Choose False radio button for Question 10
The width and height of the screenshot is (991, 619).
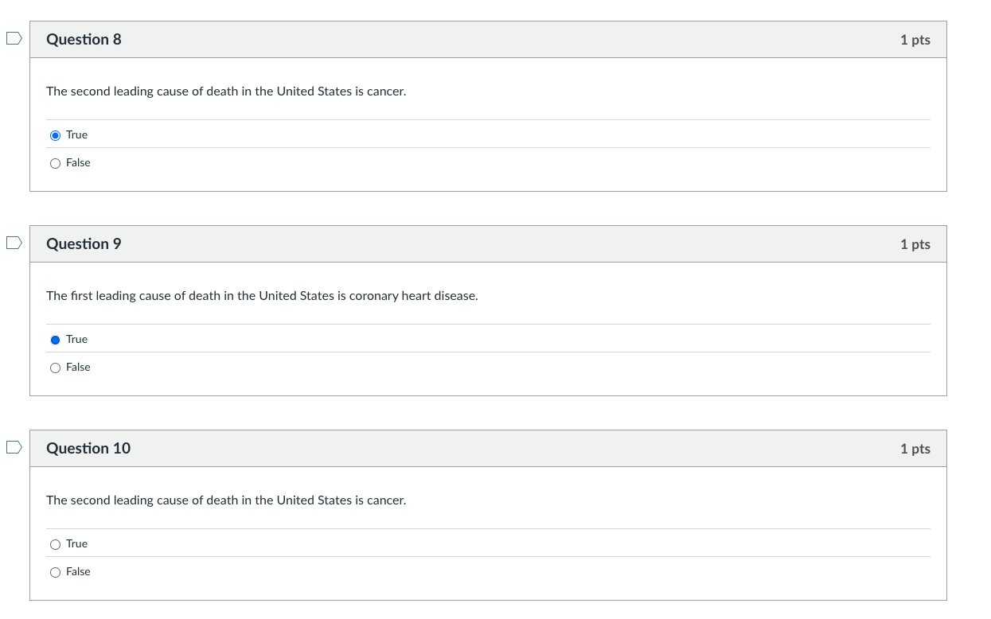(55, 572)
